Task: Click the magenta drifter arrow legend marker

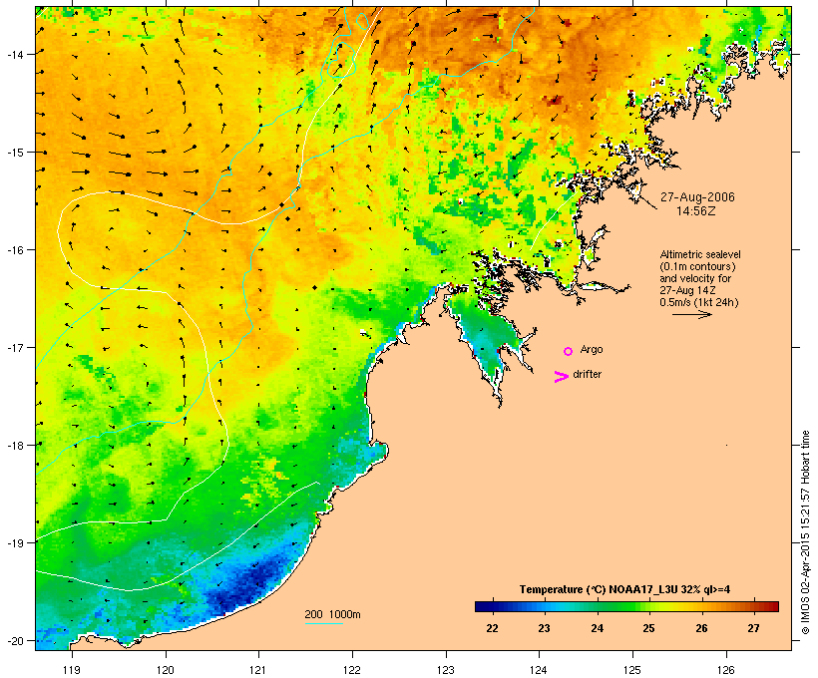Action: (x=561, y=377)
